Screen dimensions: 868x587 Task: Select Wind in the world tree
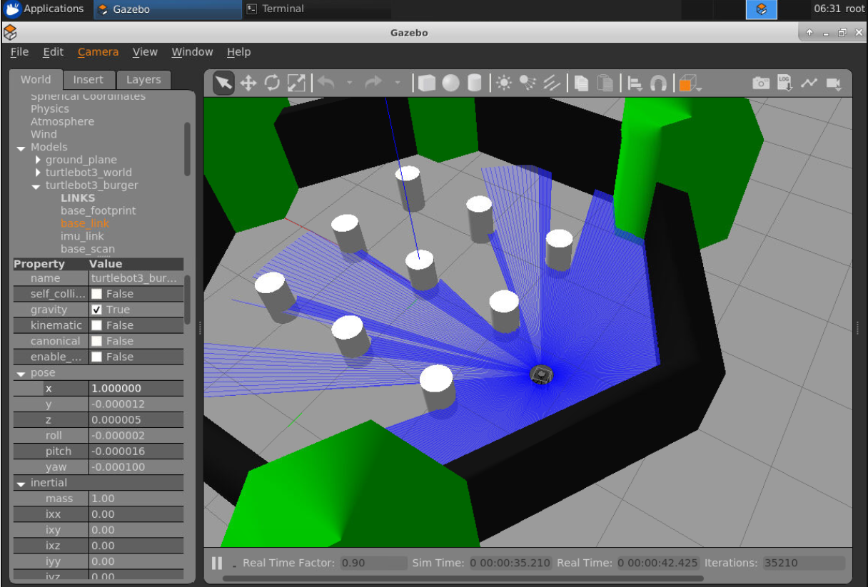(x=44, y=134)
